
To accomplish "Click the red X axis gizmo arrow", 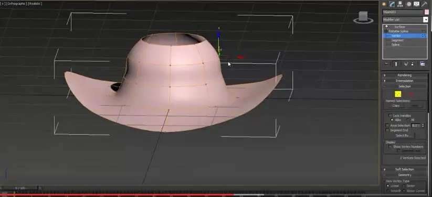I will [x=240, y=57].
